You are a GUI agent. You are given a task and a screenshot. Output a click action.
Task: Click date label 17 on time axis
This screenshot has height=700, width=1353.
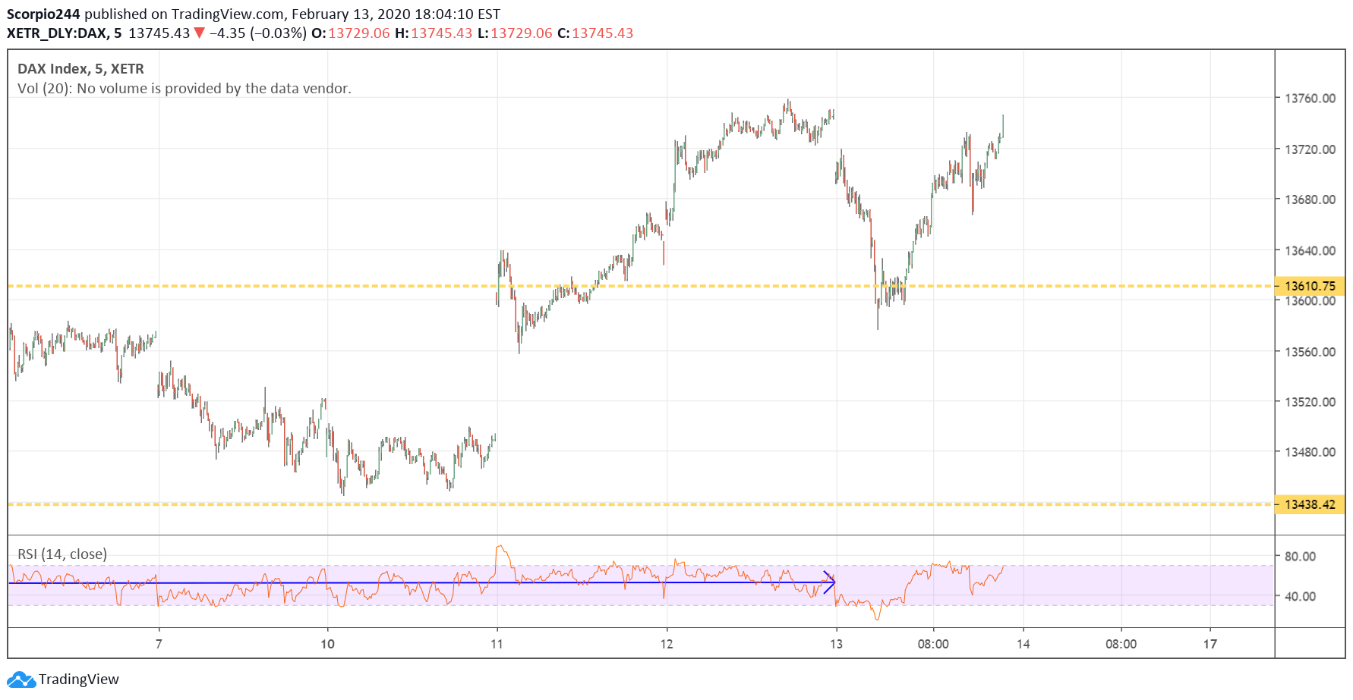(1210, 645)
